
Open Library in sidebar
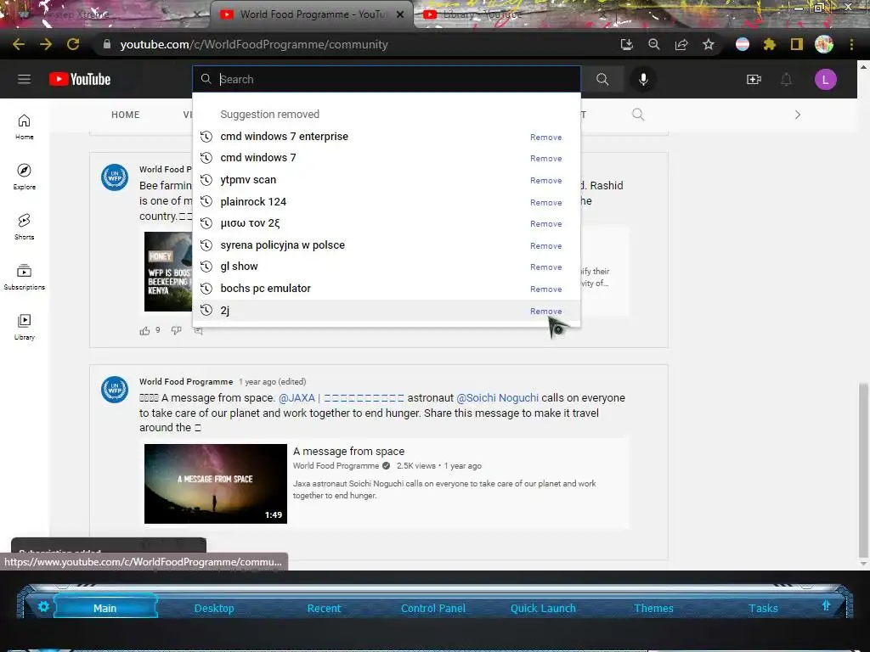pyautogui.click(x=24, y=327)
